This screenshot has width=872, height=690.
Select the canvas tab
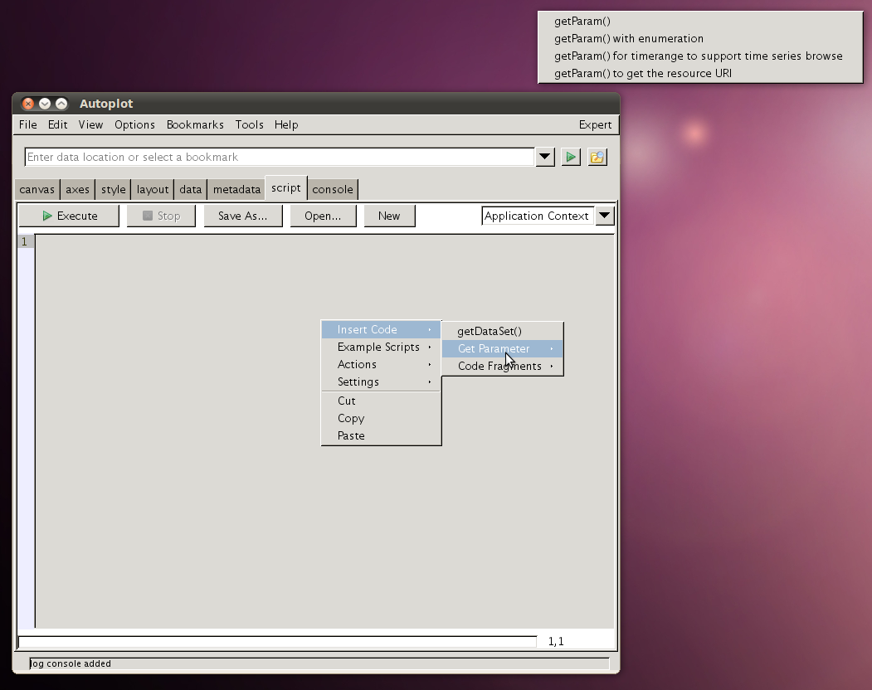pos(37,189)
